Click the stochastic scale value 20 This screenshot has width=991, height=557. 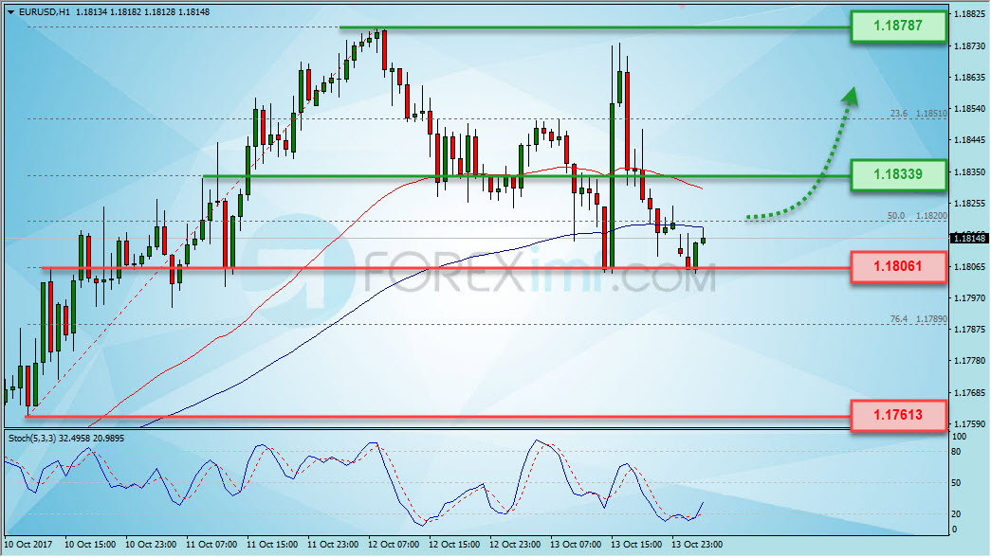pos(956,514)
